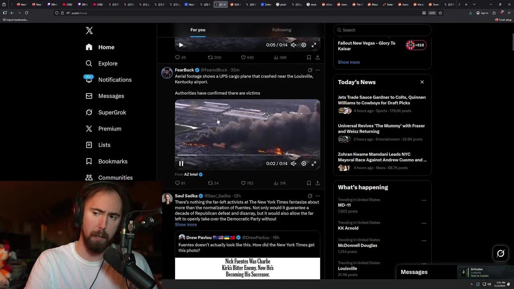Seek on the FearBuck video progress bar
Image resolution: width=514 pixels, height=289 pixels.
click(247, 155)
